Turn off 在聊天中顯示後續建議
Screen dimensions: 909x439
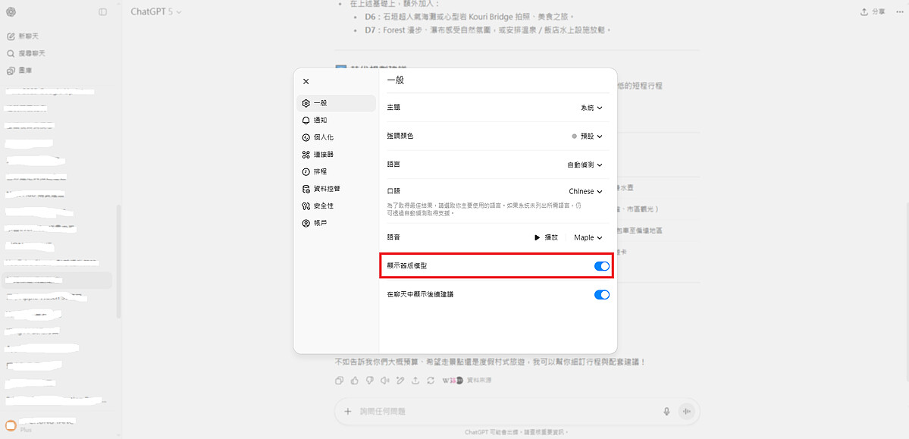coord(601,294)
